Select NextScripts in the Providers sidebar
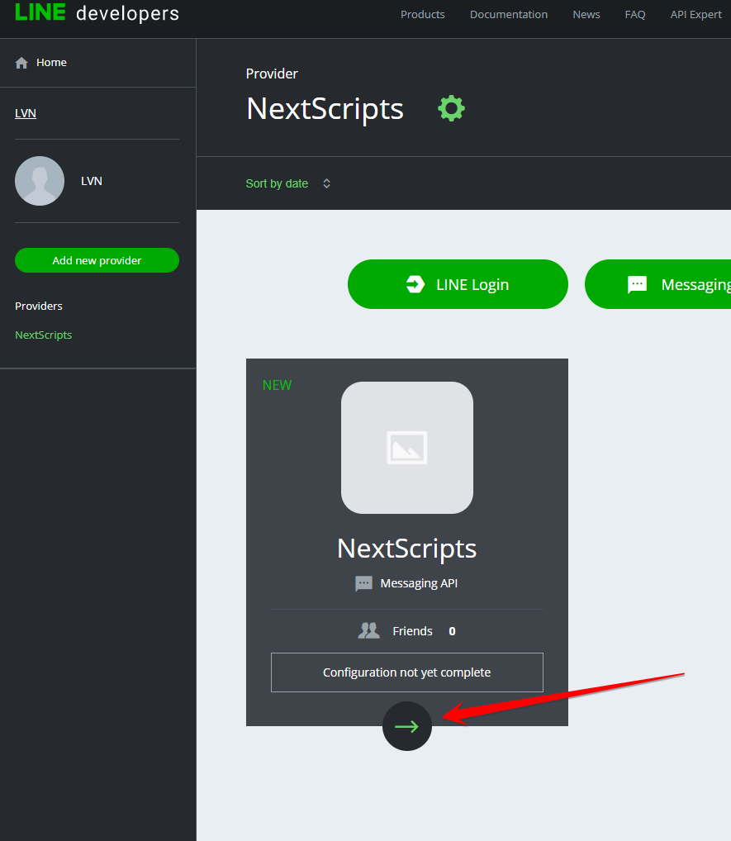The image size is (731, 841). point(44,335)
